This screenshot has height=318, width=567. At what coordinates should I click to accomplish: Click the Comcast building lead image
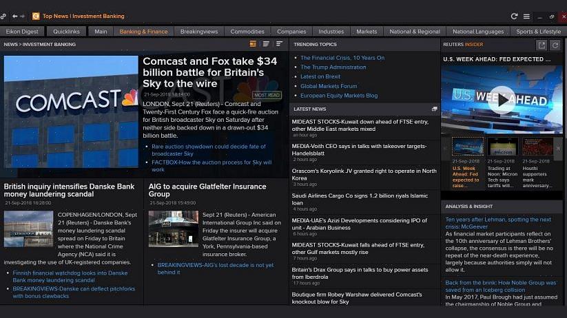71,112
